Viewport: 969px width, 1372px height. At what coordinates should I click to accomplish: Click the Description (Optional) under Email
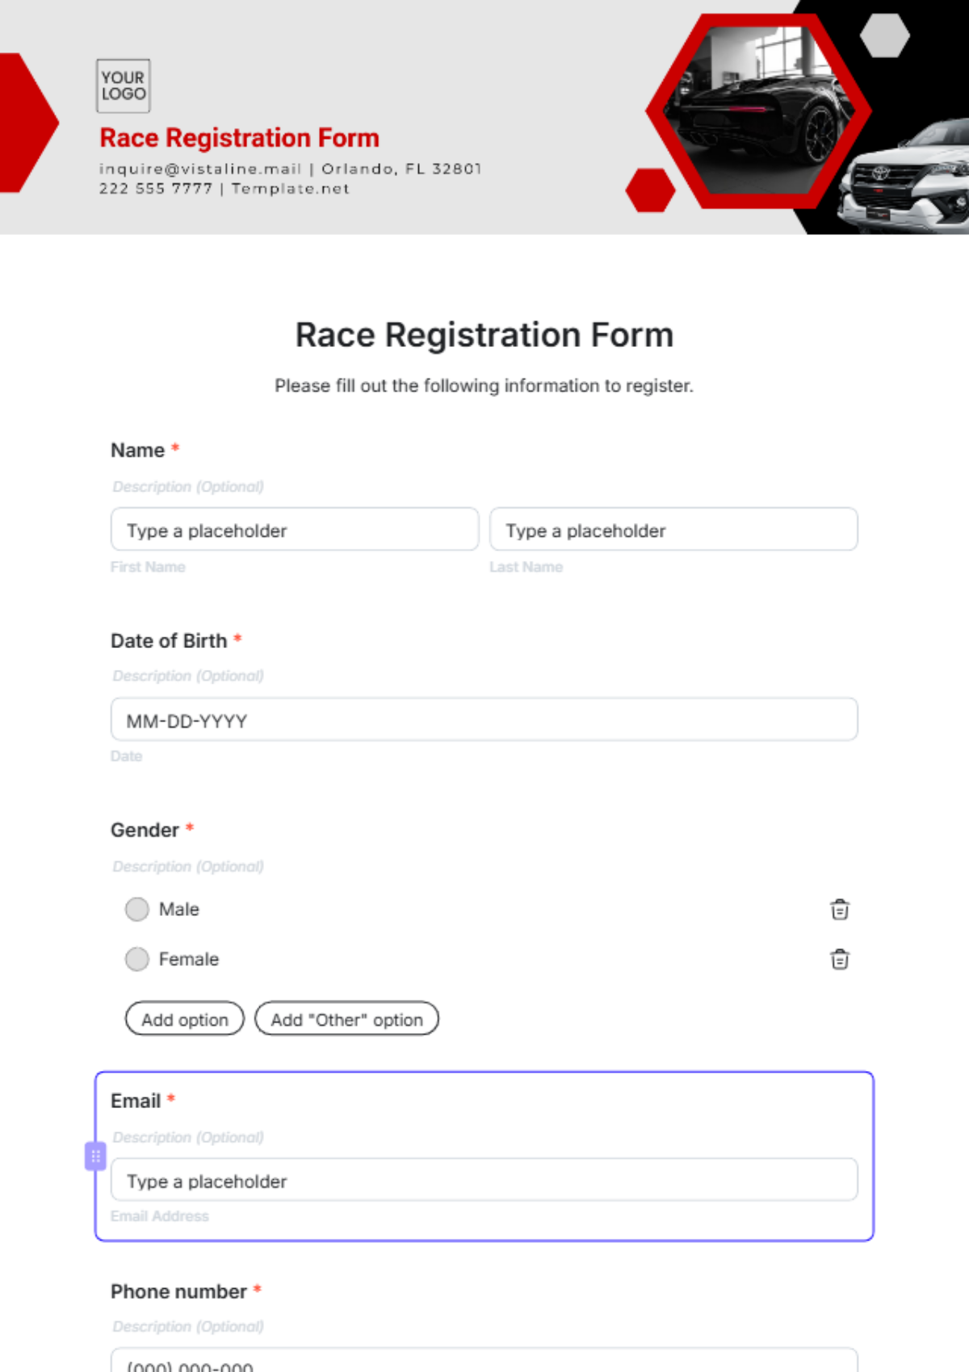click(x=187, y=1137)
